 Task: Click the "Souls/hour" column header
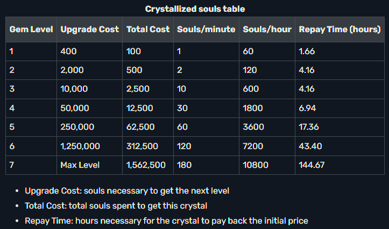pos(267,29)
